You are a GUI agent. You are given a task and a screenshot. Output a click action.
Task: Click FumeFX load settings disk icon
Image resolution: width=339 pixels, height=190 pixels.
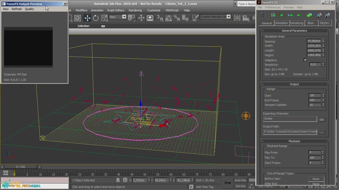(319, 15)
